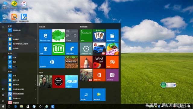Open File Explorer from the taskbar
The width and height of the screenshot is (193, 109).
click(x=22, y=106)
